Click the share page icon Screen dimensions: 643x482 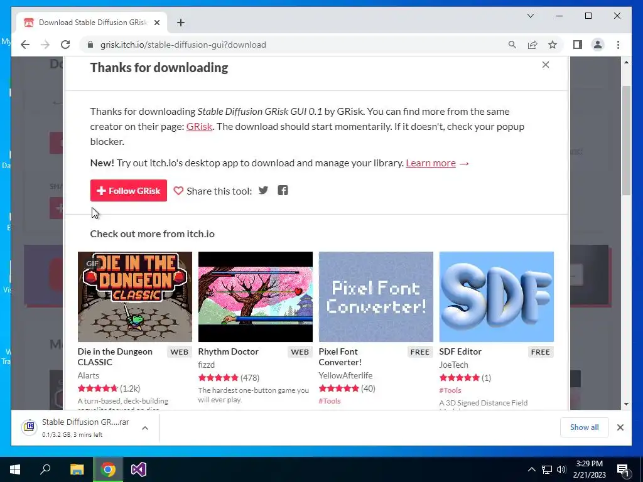pos(532,45)
